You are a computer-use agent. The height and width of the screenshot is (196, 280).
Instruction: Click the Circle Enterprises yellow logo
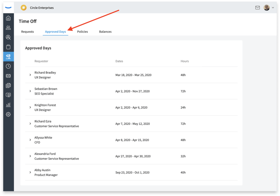click(24, 8)
